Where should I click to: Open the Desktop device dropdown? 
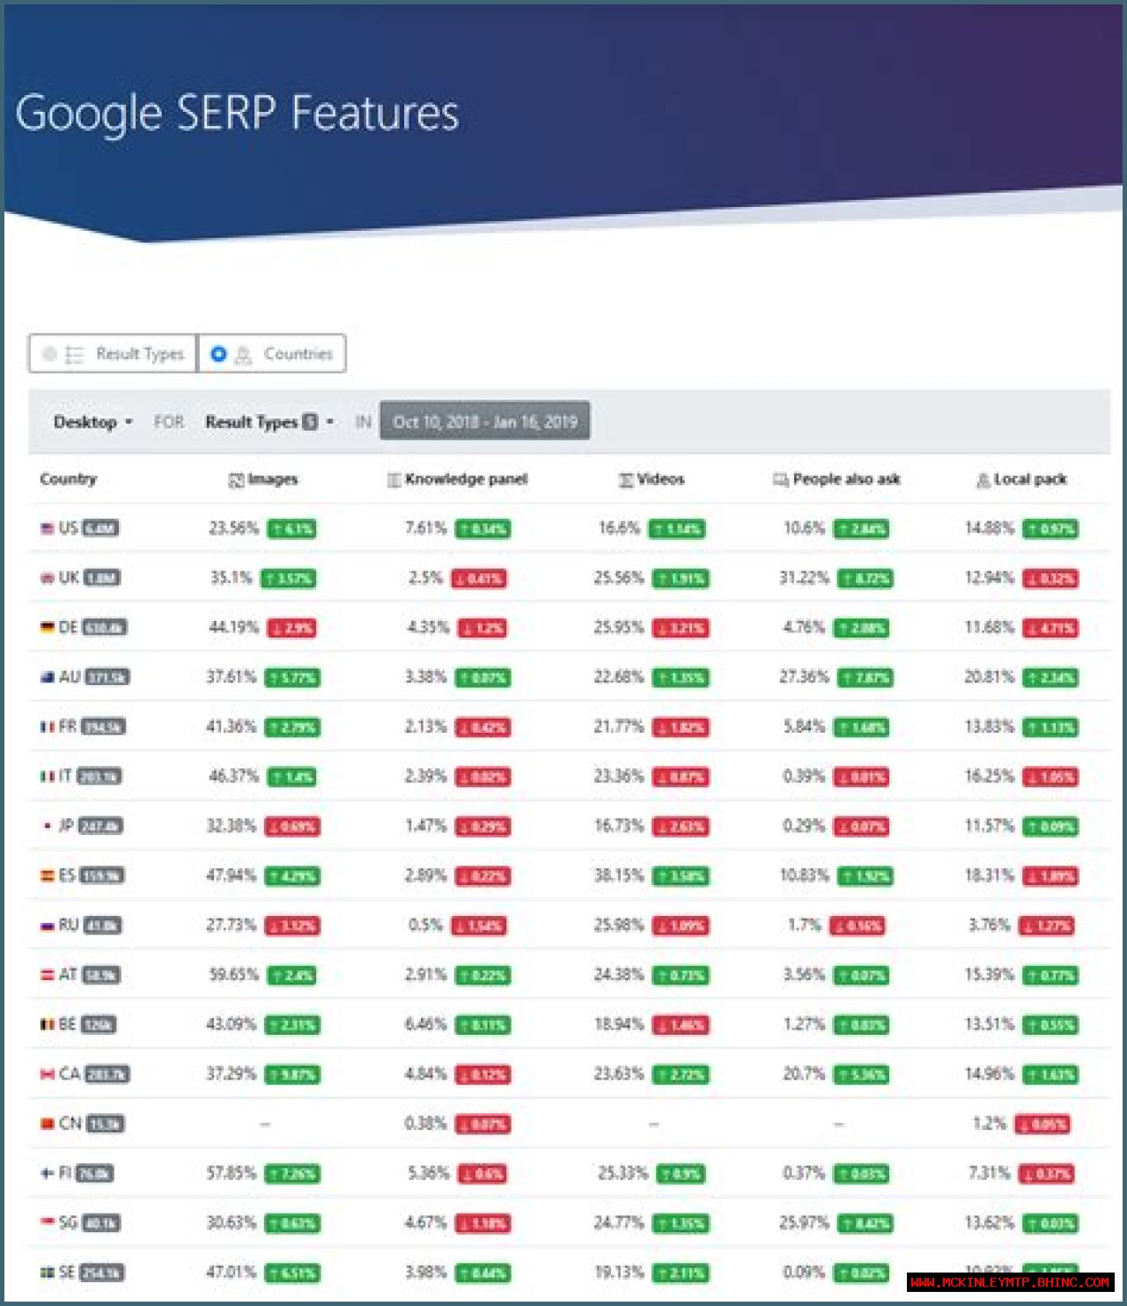(x=92, y=422)
